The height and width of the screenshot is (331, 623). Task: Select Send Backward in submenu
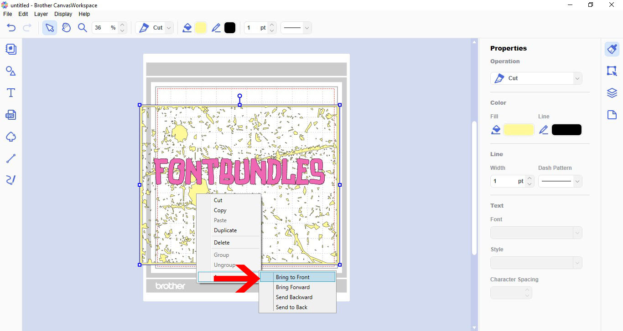tap(297, 297)
